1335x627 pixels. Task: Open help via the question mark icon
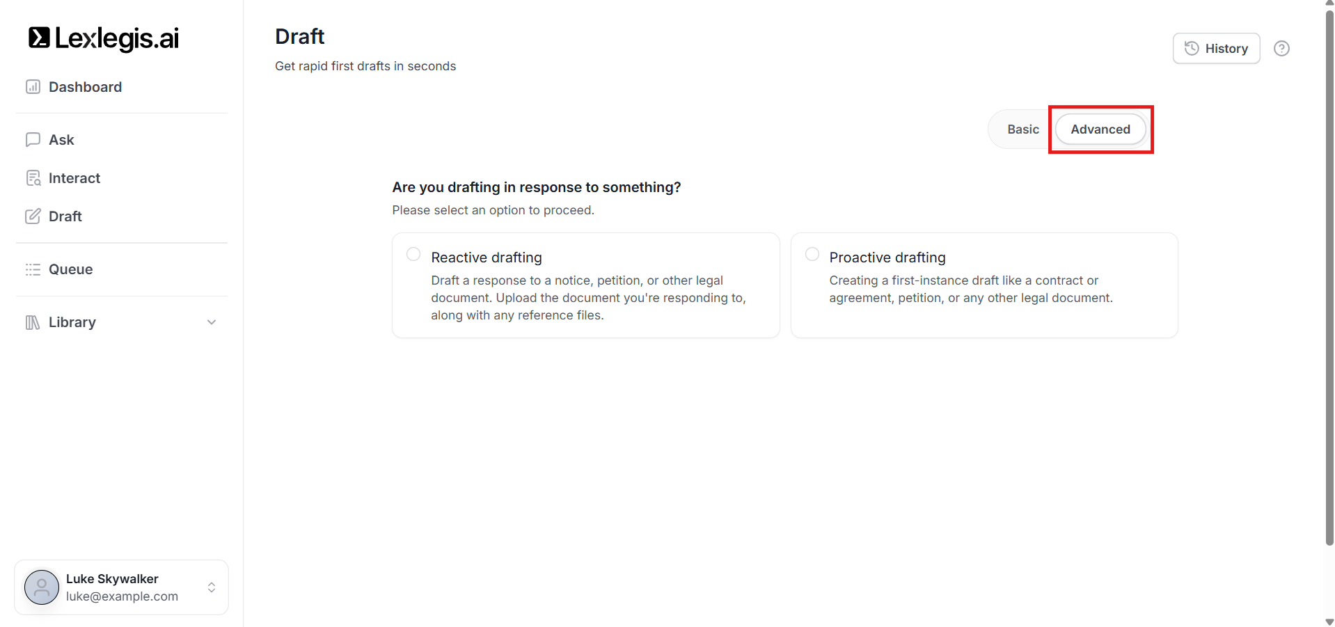[1281, 49]
